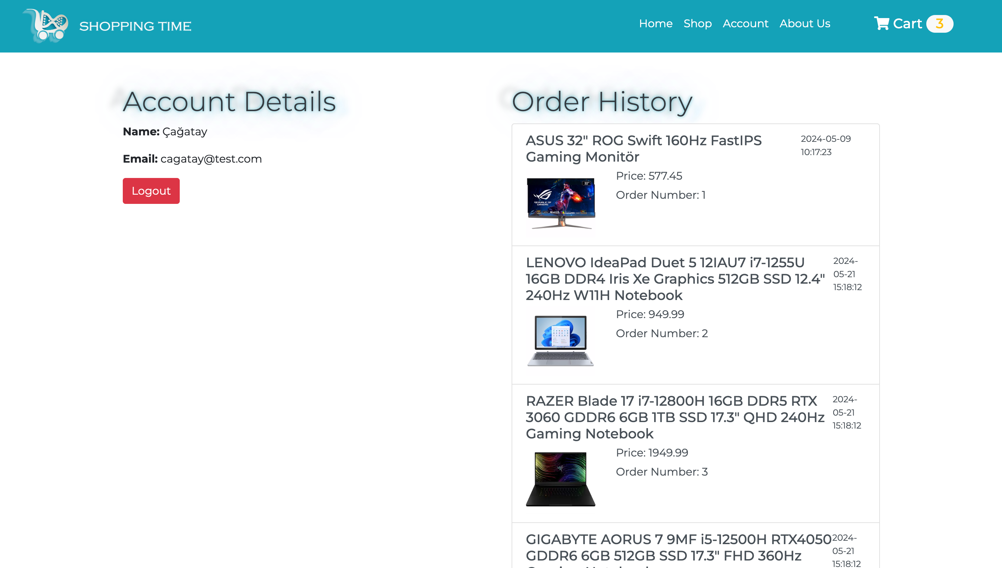Click Price: 949.99
Viewport: 1002px width, 568px height.
(650, 314)
